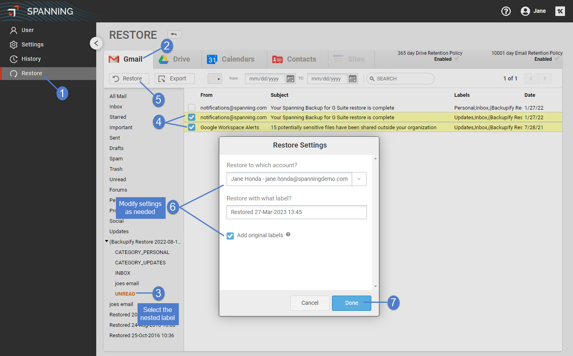Select Sent label
This screenshot has height=356, width=573.
coord(115,138)
